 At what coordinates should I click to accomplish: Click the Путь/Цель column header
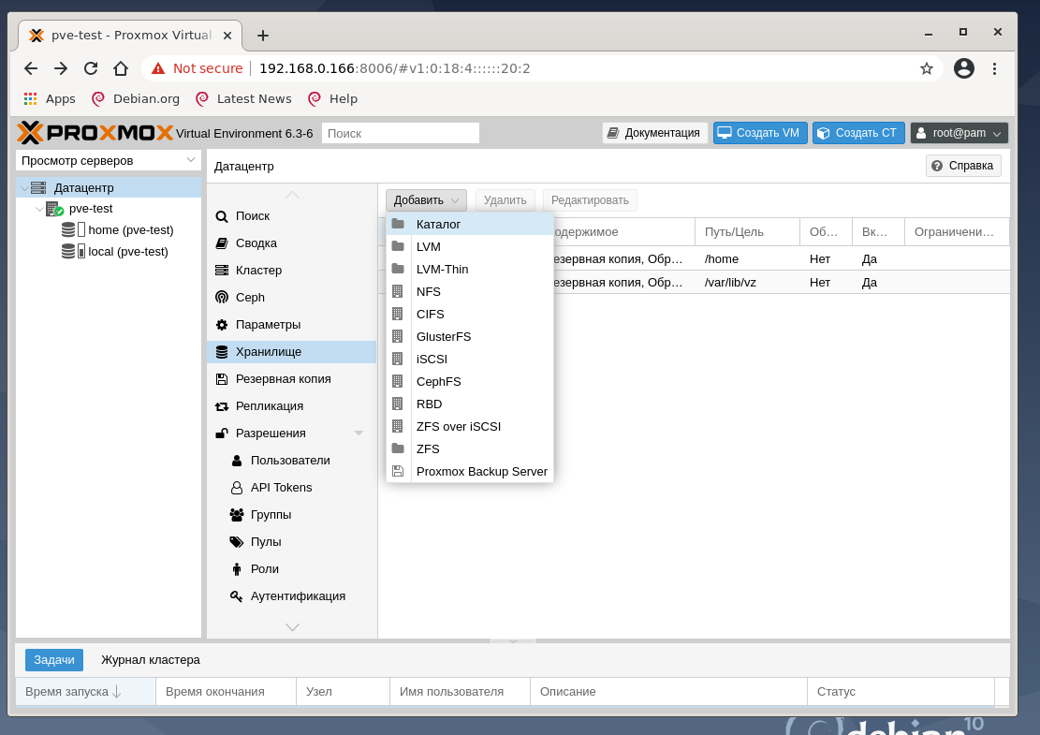coord(747,232)
